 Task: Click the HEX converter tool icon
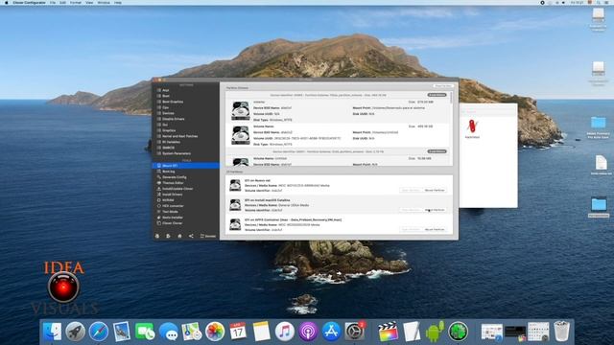159,206
